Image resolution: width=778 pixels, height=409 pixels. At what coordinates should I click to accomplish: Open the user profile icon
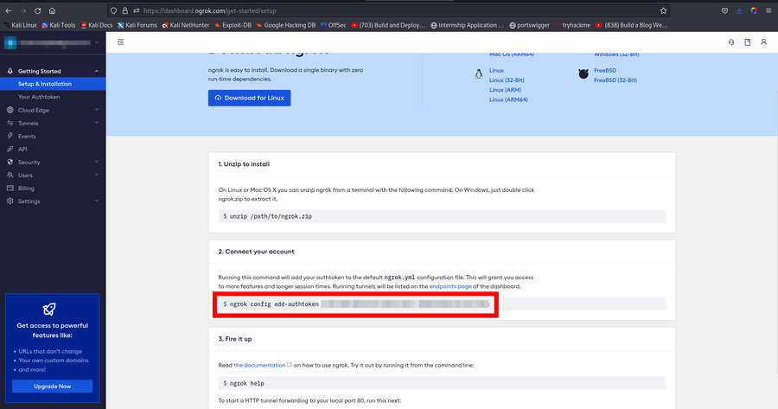click(763, 42)
